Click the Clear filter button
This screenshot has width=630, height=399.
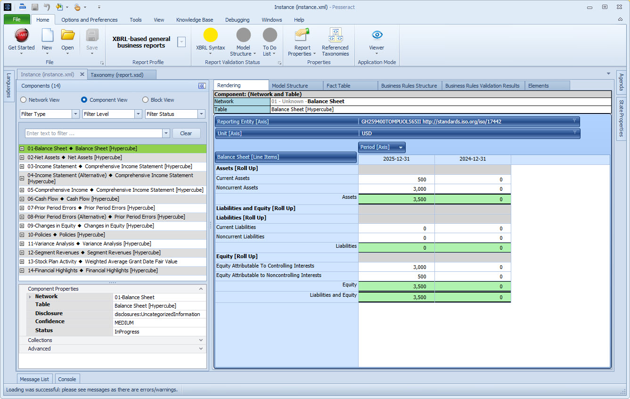(186, 133)
